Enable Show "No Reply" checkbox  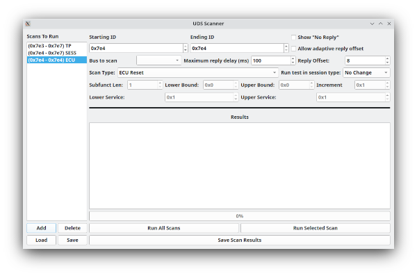point(293,38)
